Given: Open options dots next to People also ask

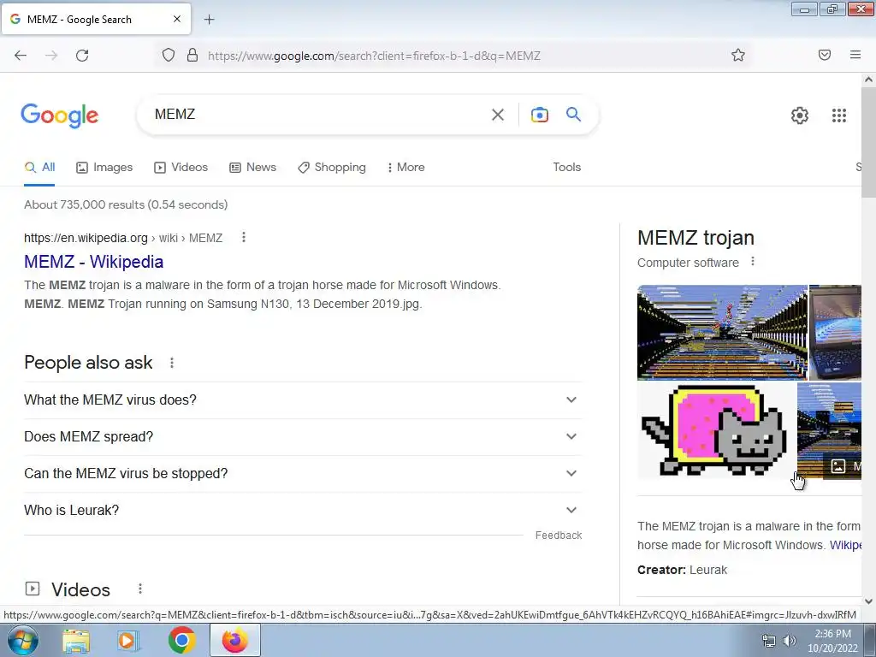Looking at the screenshot, I should point(172,363).
